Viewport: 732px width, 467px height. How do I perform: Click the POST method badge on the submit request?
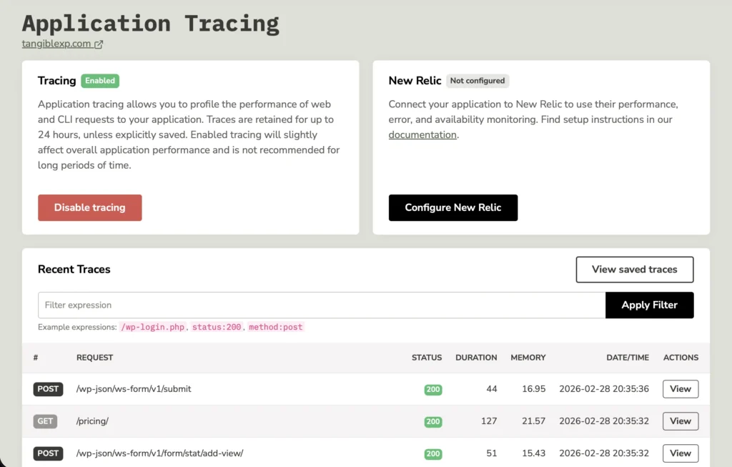pyautogui.click(x=48, y=389)
